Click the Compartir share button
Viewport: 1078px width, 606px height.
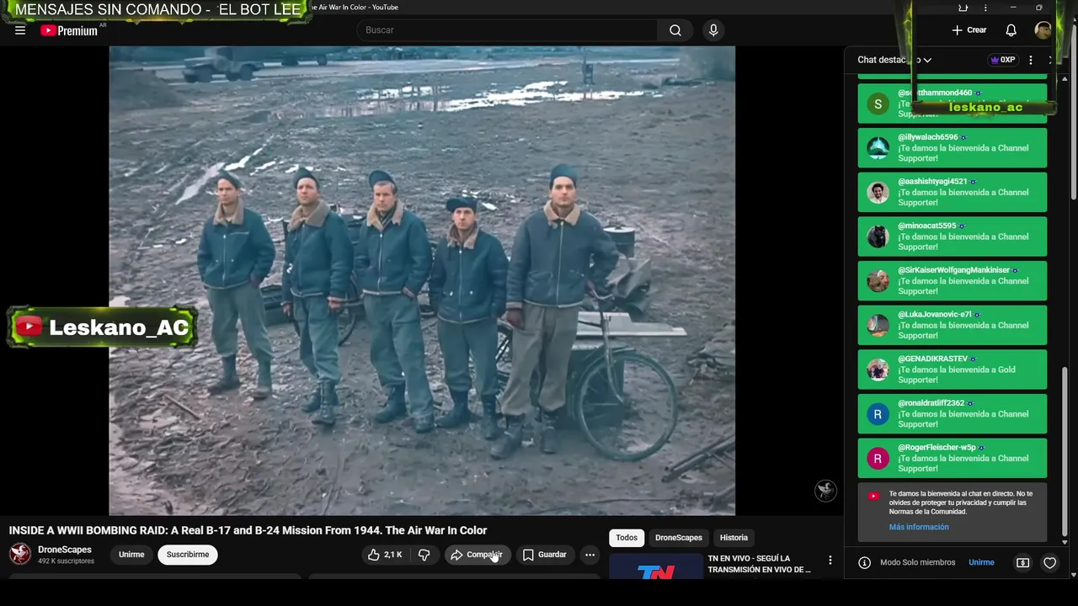[x=477, y=555]
